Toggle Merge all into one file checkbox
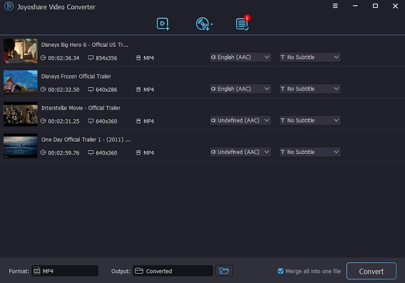Viewport: 405px width, 283px height. click(x=281, y=271)
